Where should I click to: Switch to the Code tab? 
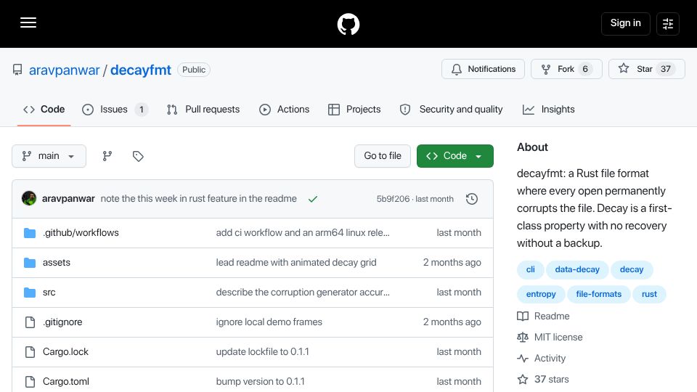tap(44, 110)
